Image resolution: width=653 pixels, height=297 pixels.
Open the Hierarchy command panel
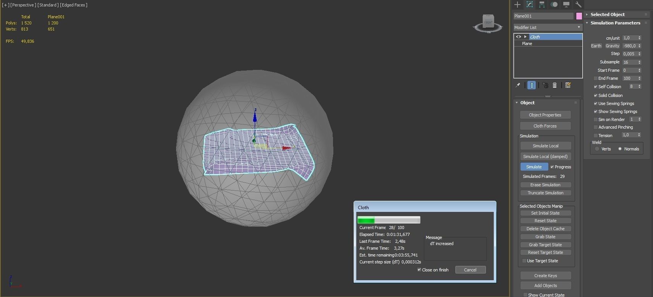tap(542, 5)
